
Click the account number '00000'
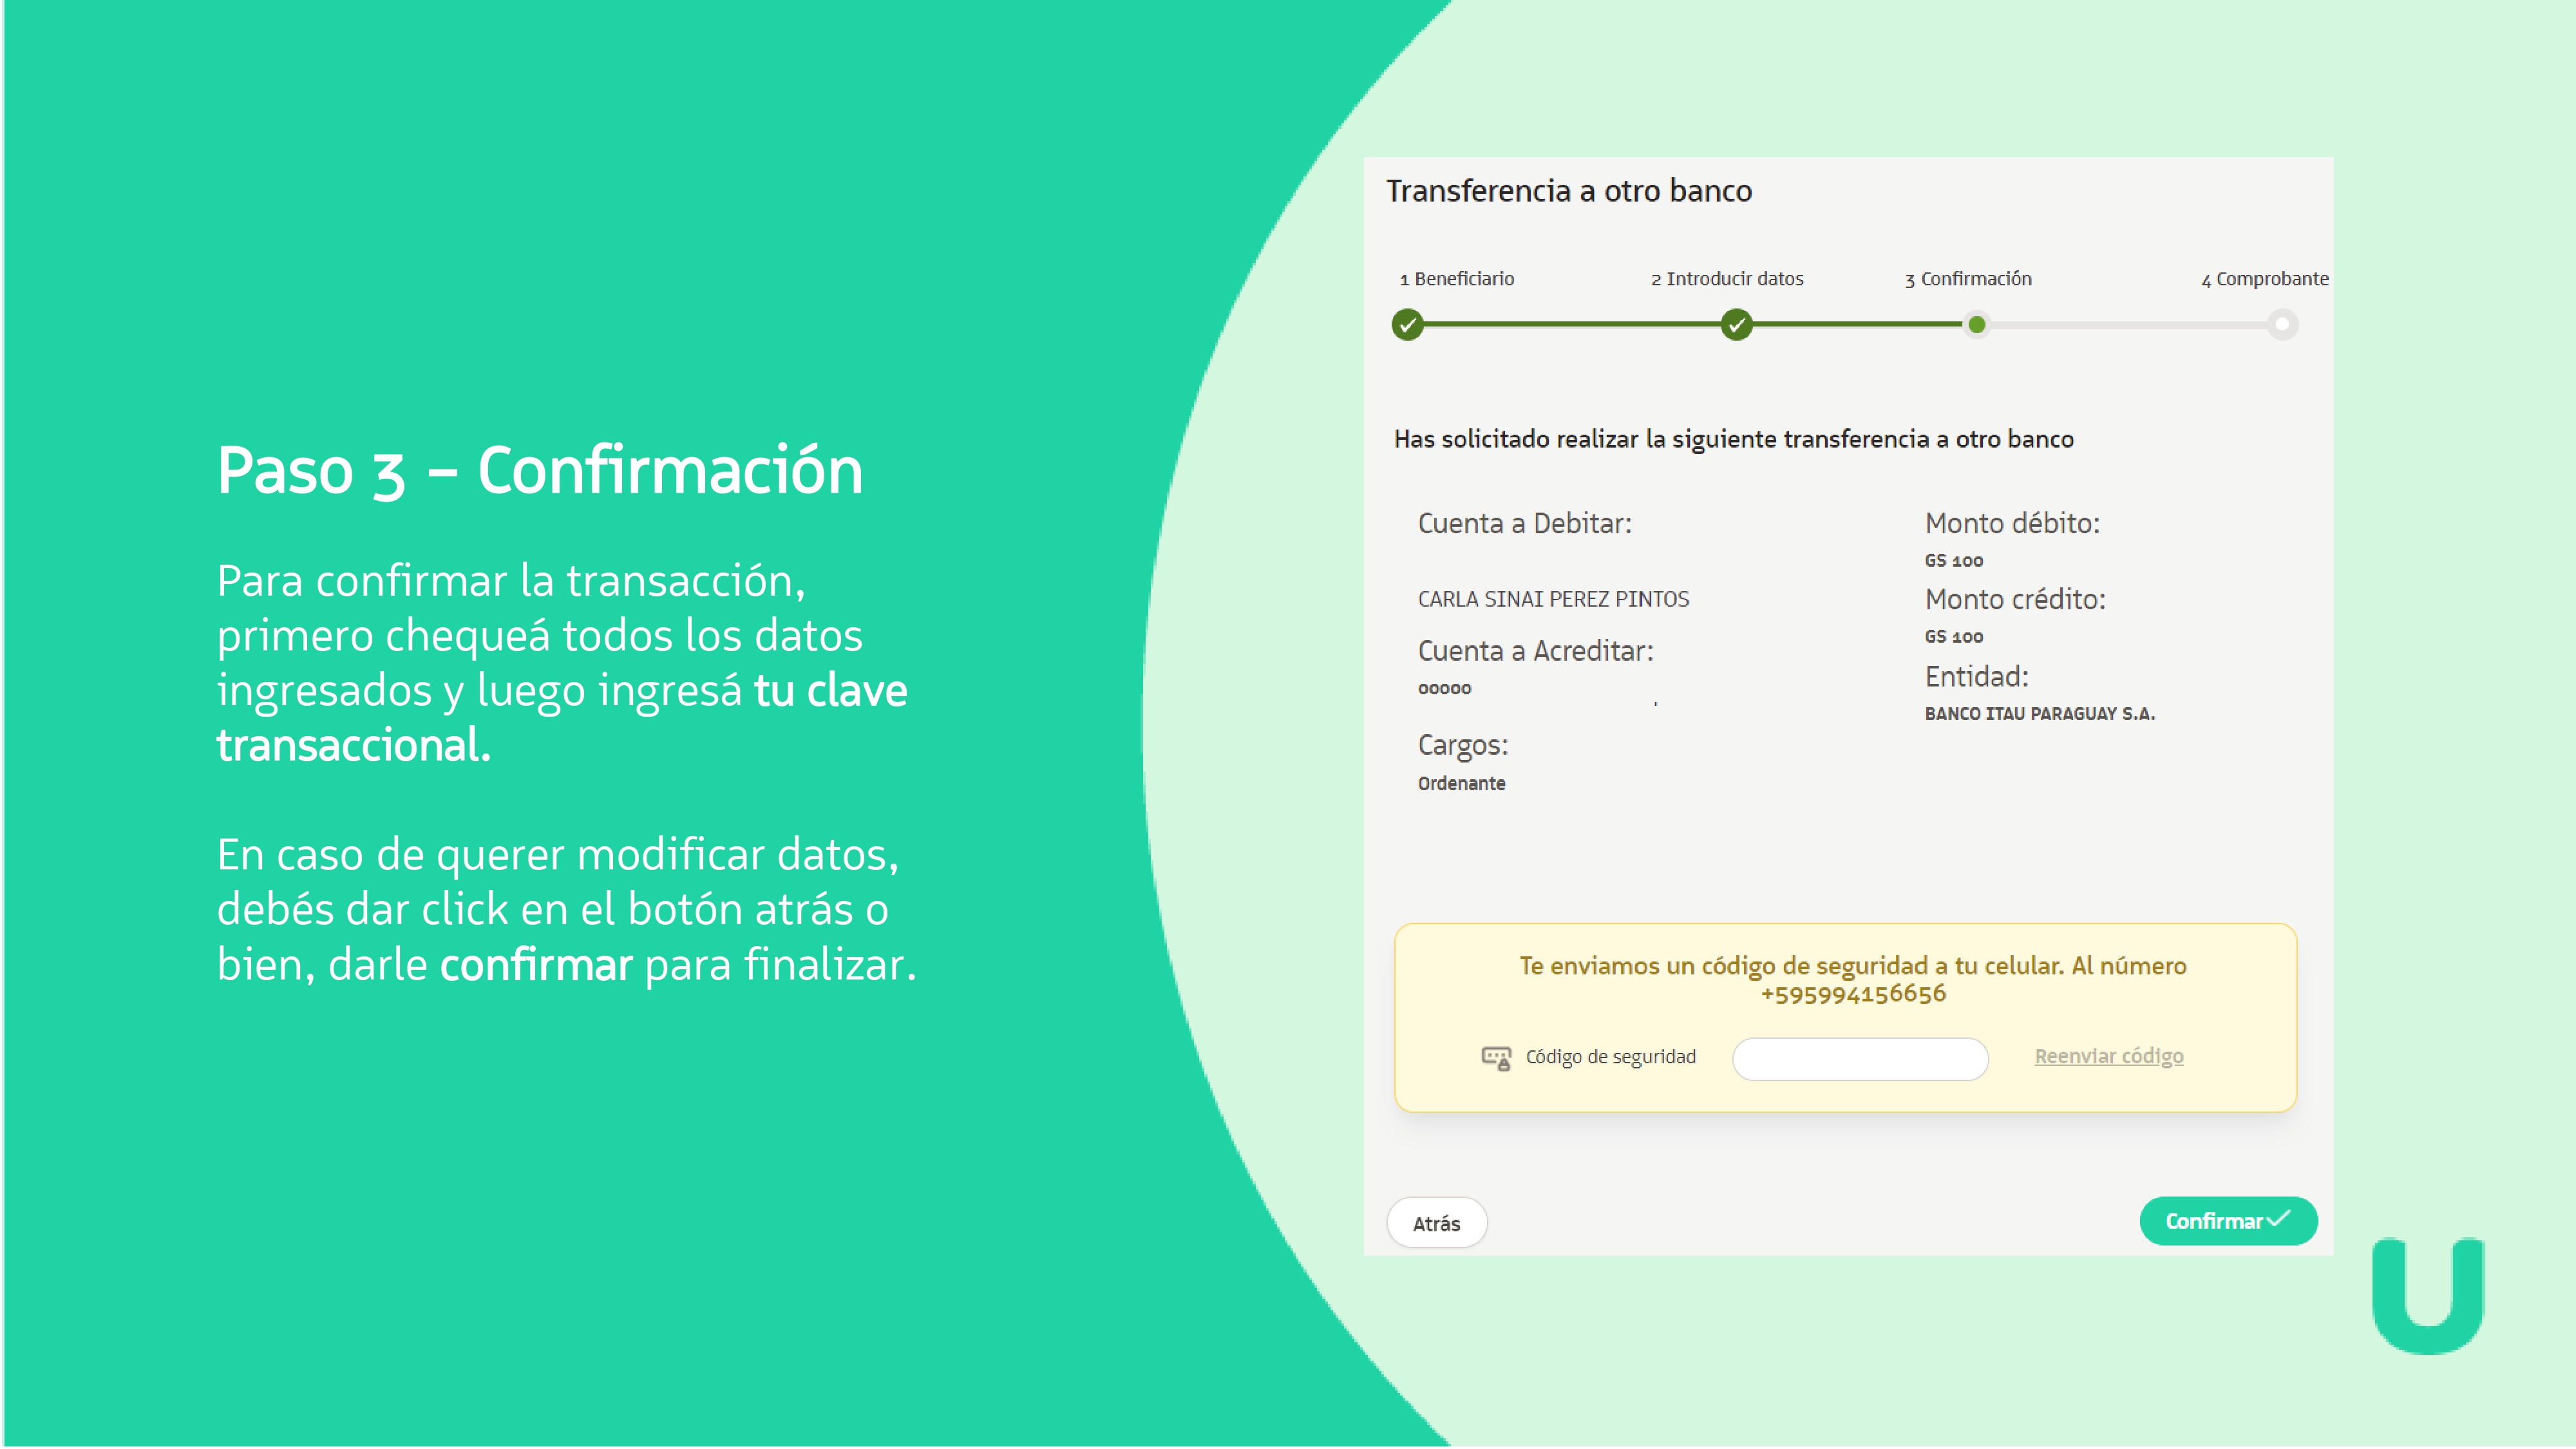point(1444,689)
